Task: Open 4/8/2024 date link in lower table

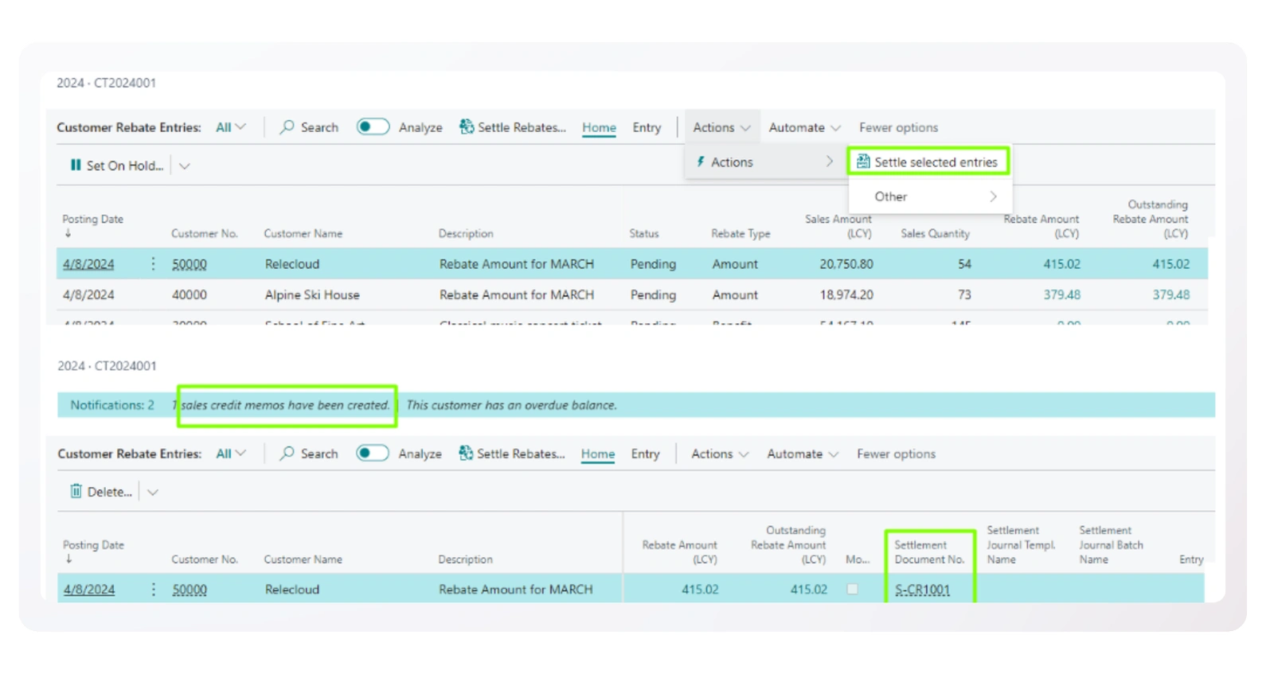Action: [x=89, y=590]
